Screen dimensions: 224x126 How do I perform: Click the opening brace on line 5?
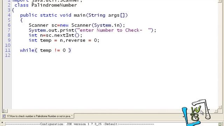21,20
